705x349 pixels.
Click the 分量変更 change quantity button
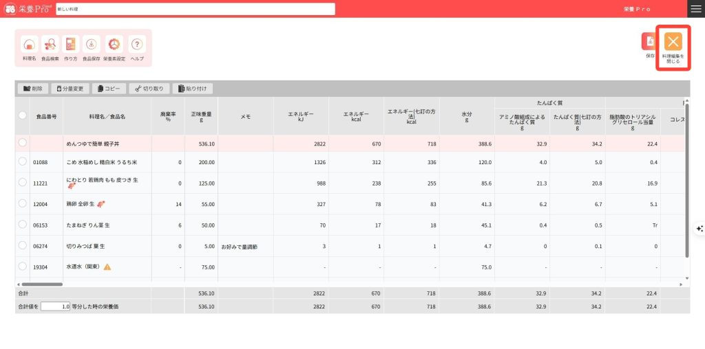coord(70,89)
